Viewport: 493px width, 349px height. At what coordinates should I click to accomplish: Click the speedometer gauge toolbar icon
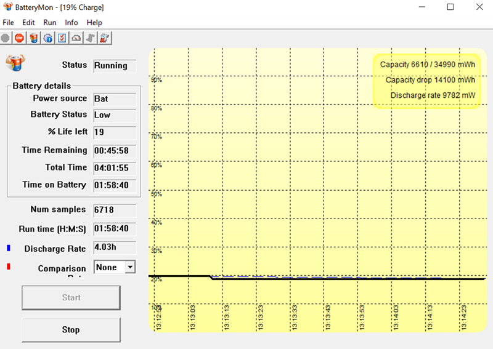coord(76,38)
